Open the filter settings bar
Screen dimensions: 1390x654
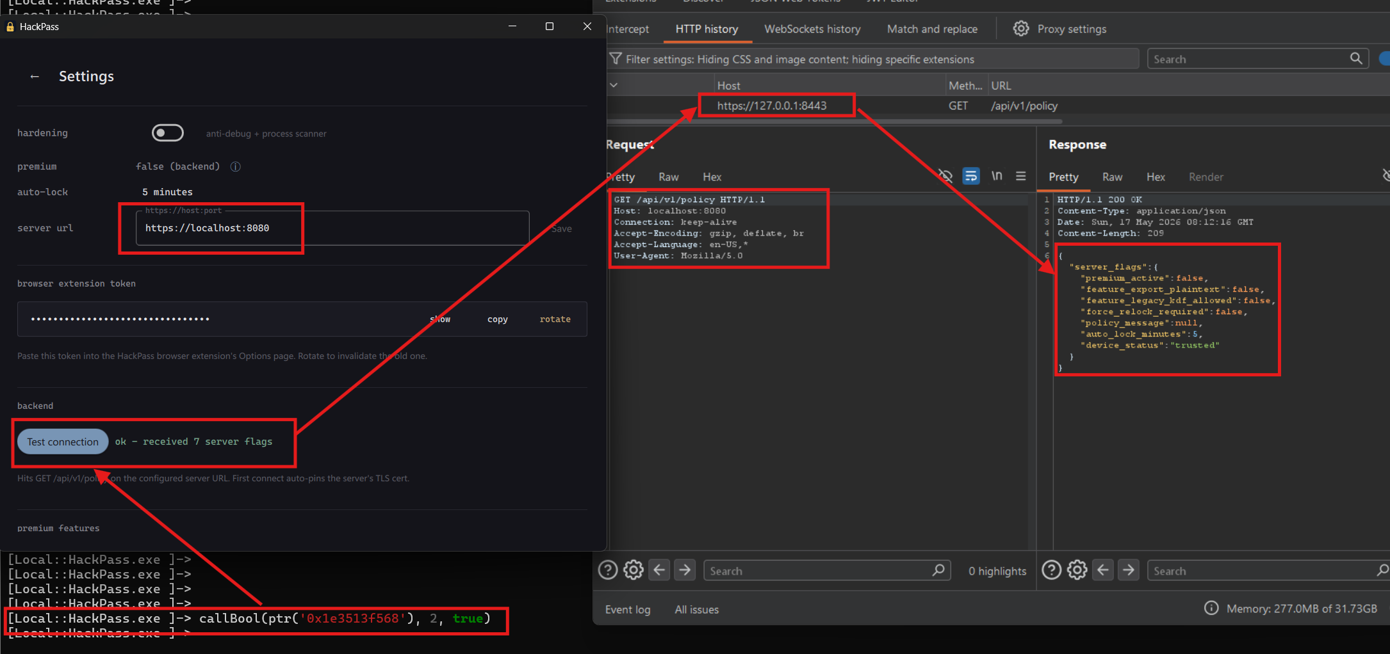[x=872, y=59]
